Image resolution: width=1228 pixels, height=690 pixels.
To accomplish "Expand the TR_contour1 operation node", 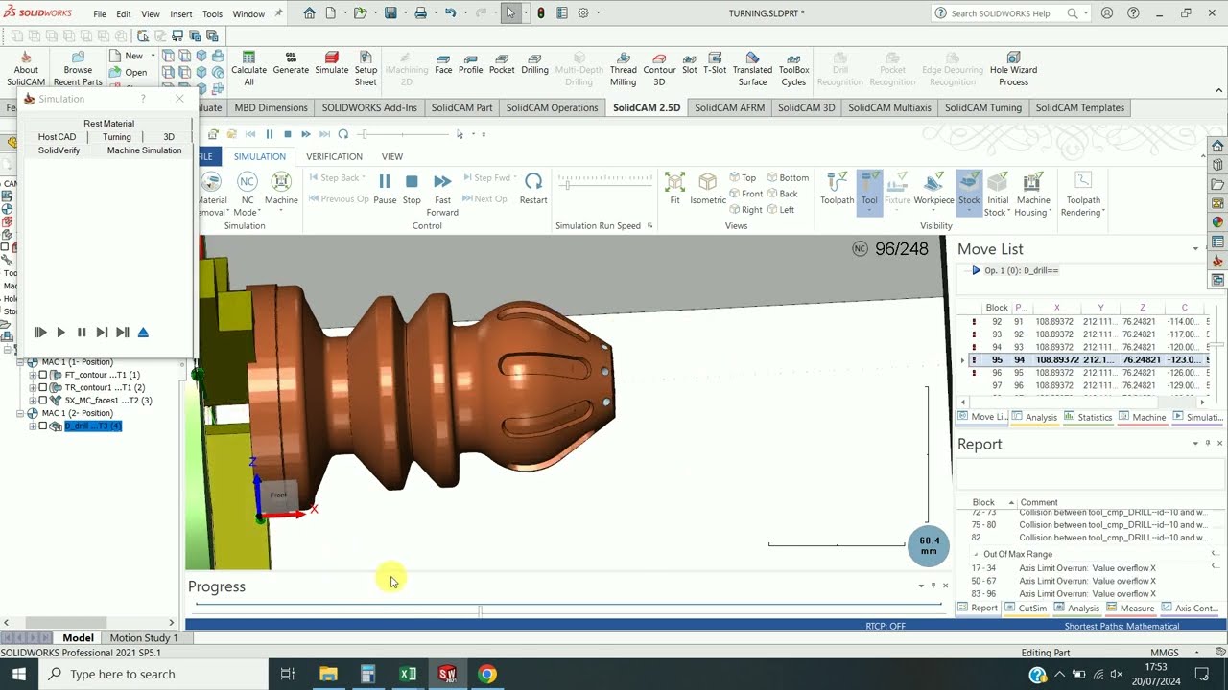I will point(33,387).
